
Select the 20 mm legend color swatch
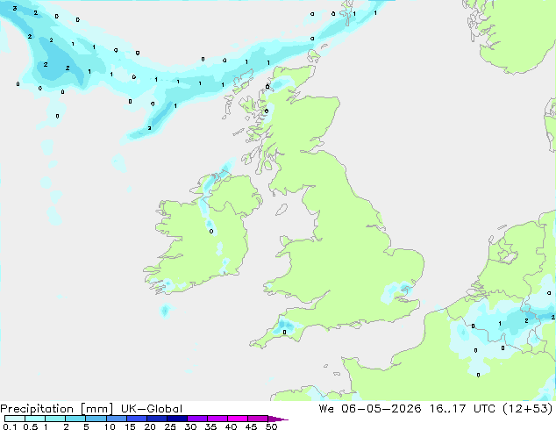click(157, 419)
